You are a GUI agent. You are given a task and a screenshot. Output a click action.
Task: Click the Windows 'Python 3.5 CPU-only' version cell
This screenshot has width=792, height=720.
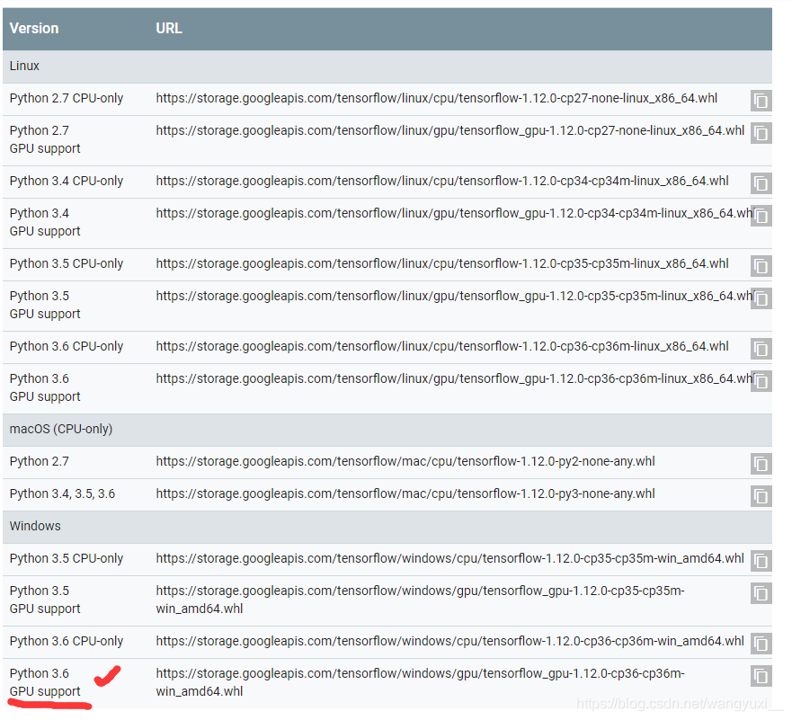pyautogui.click(x=67, y=558)
